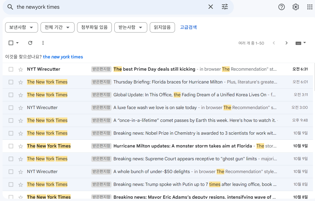The image size is (315, 201).
Task: Clear the search query with the X icon
Action: [x=210, y=7]
